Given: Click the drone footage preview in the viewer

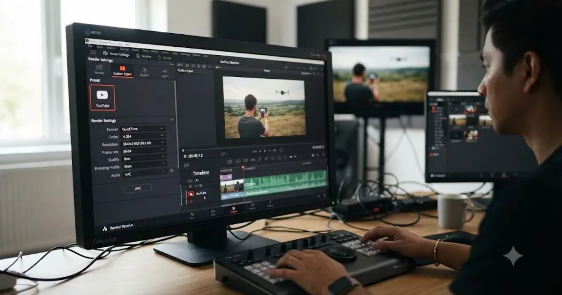Looking at the screenshot, I should [264, 107].
